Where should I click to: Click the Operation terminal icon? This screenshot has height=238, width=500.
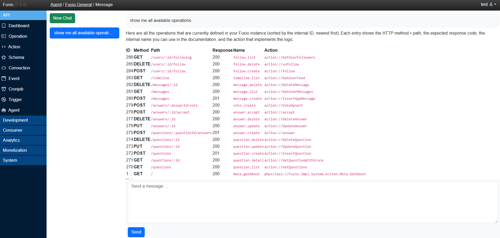(4, 36)
